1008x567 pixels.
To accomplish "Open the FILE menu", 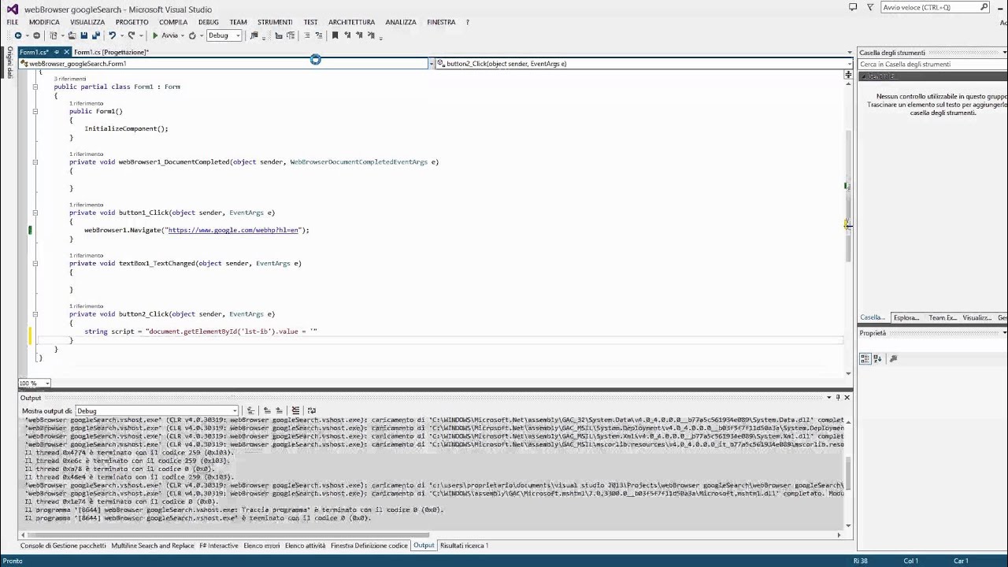I will (x=13, y=22).
